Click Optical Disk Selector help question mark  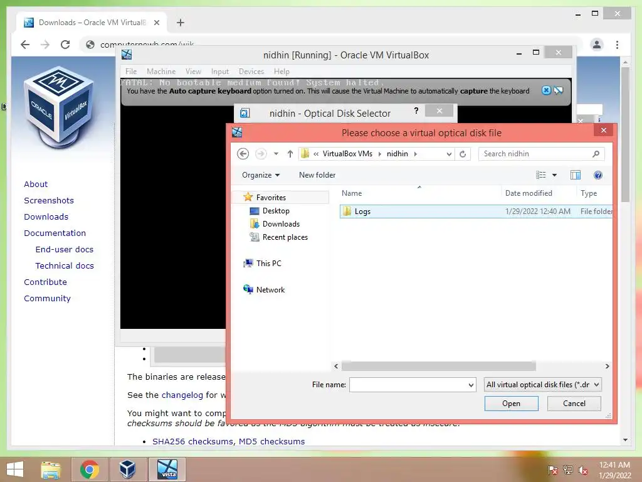coord(416,110)
